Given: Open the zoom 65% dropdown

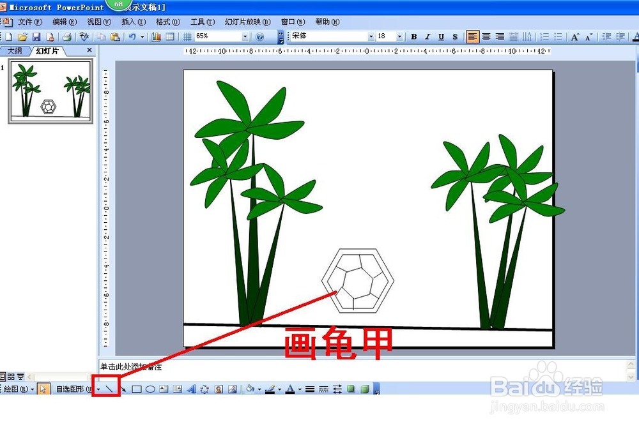Looking at the screenshot, I should click(x=245, y=36).
